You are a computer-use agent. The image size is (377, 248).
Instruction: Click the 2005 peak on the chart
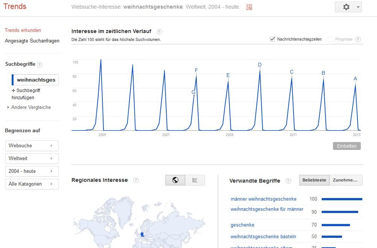101,60
